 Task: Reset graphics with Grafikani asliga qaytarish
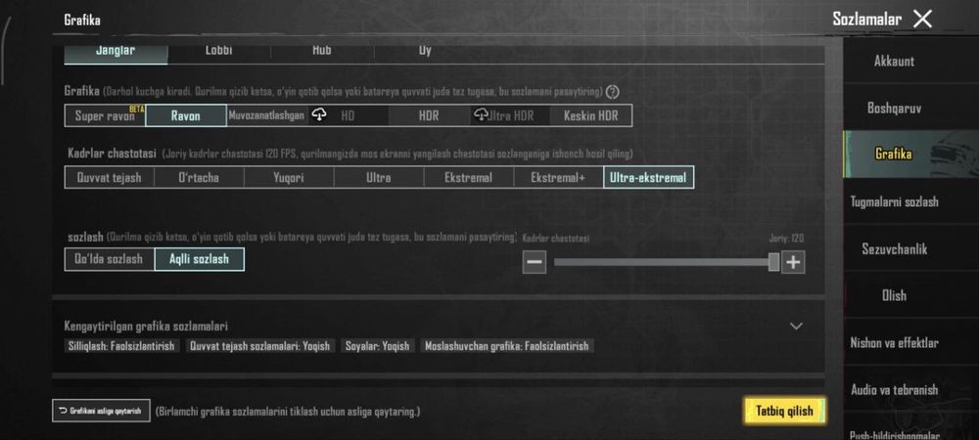(101, 411)
